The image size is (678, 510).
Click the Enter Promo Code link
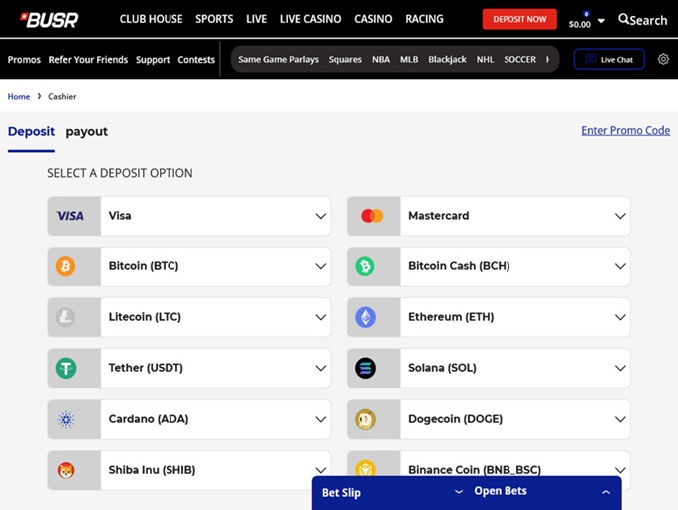pos(625,130)
